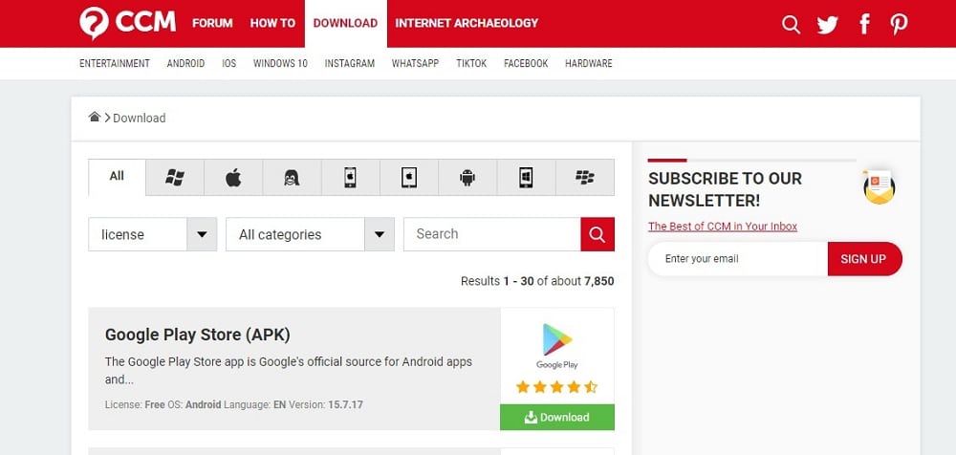Open the Google Play Store (APK) title
Viewport: 956px width, 455px height.
pyautogui.click(x=198, y=335)
